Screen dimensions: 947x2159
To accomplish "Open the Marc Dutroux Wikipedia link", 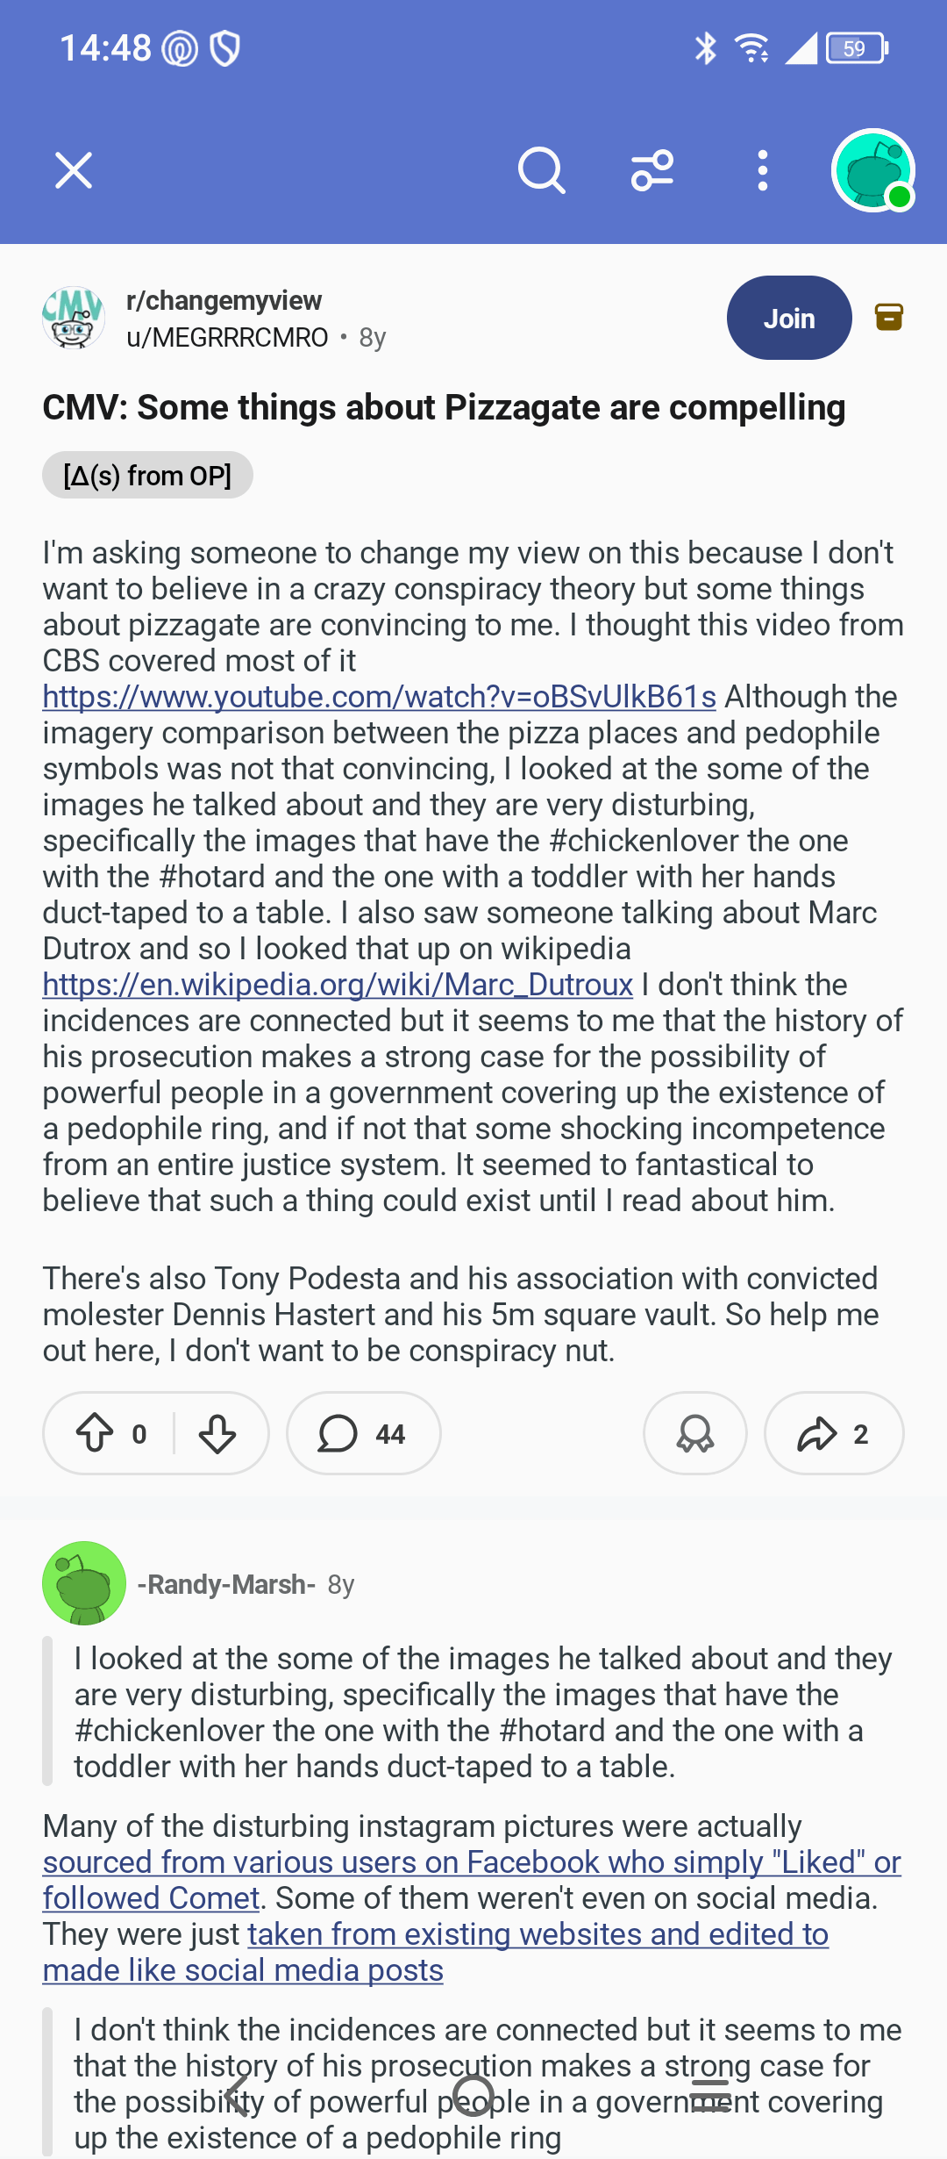I will coord(338,985).
